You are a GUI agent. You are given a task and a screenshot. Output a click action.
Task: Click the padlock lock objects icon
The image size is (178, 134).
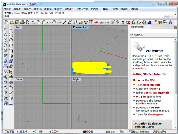[x=123, y=22]
